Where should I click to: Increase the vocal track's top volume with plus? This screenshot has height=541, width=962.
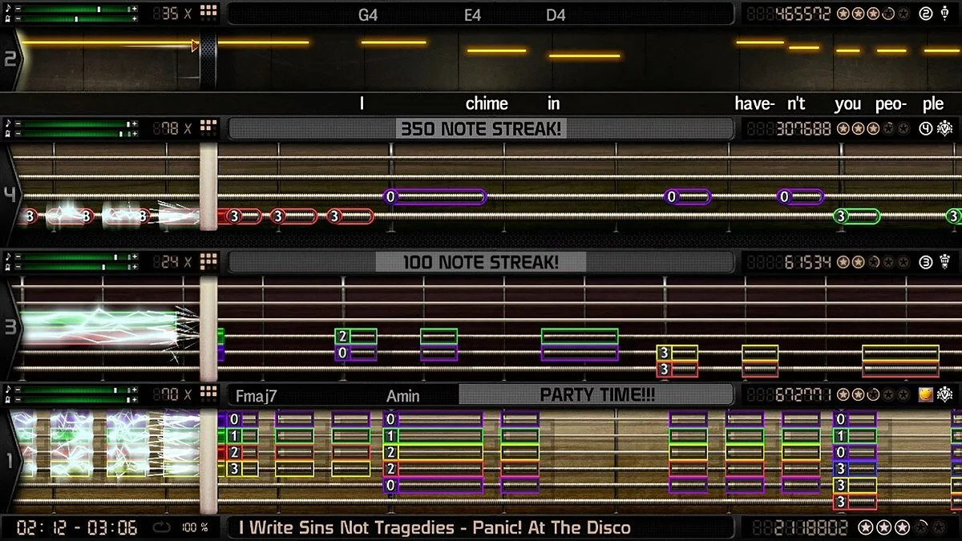(135, 9)
